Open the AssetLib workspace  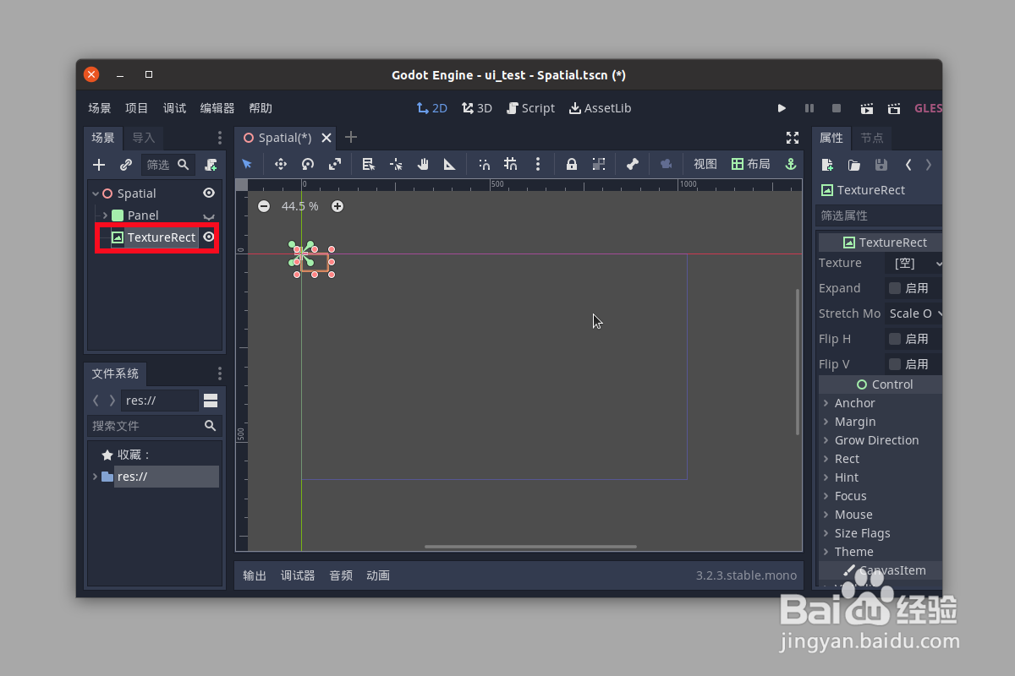click(600, 108)
